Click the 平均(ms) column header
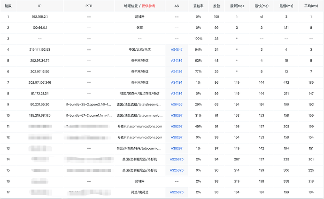 tap(311, 6)
